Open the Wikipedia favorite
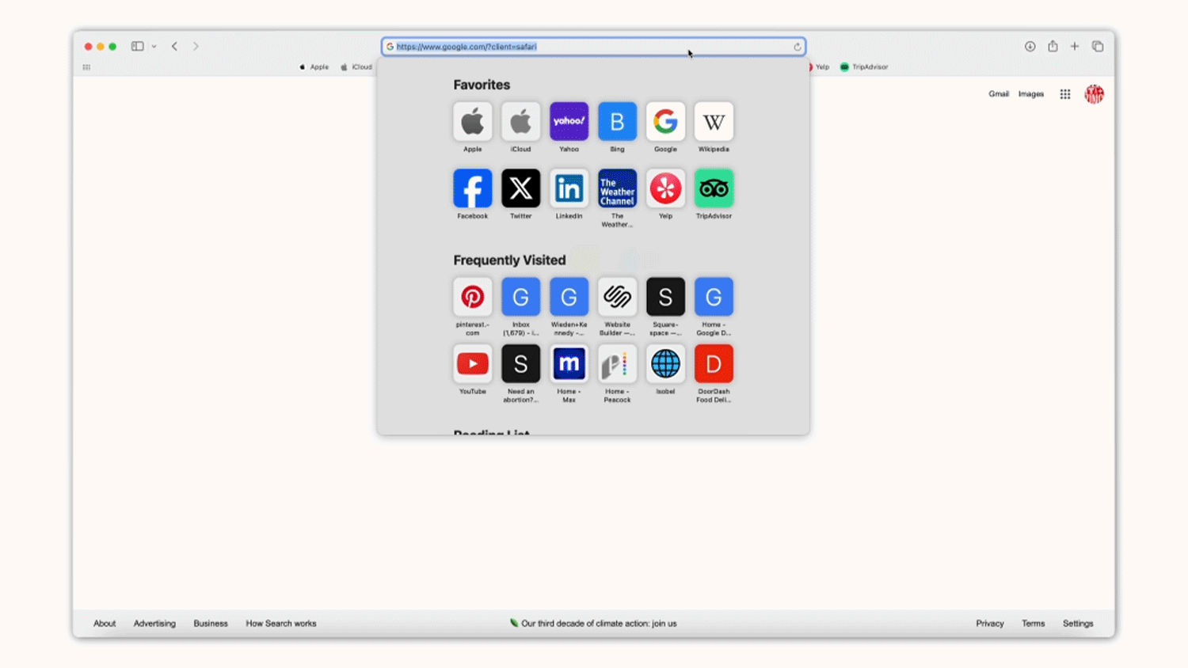 click(714, 122)
